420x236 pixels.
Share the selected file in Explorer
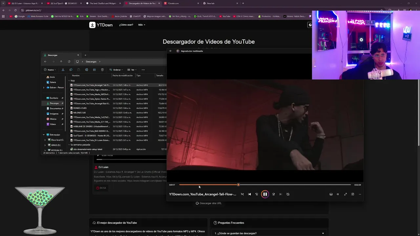tap(94, 69)
